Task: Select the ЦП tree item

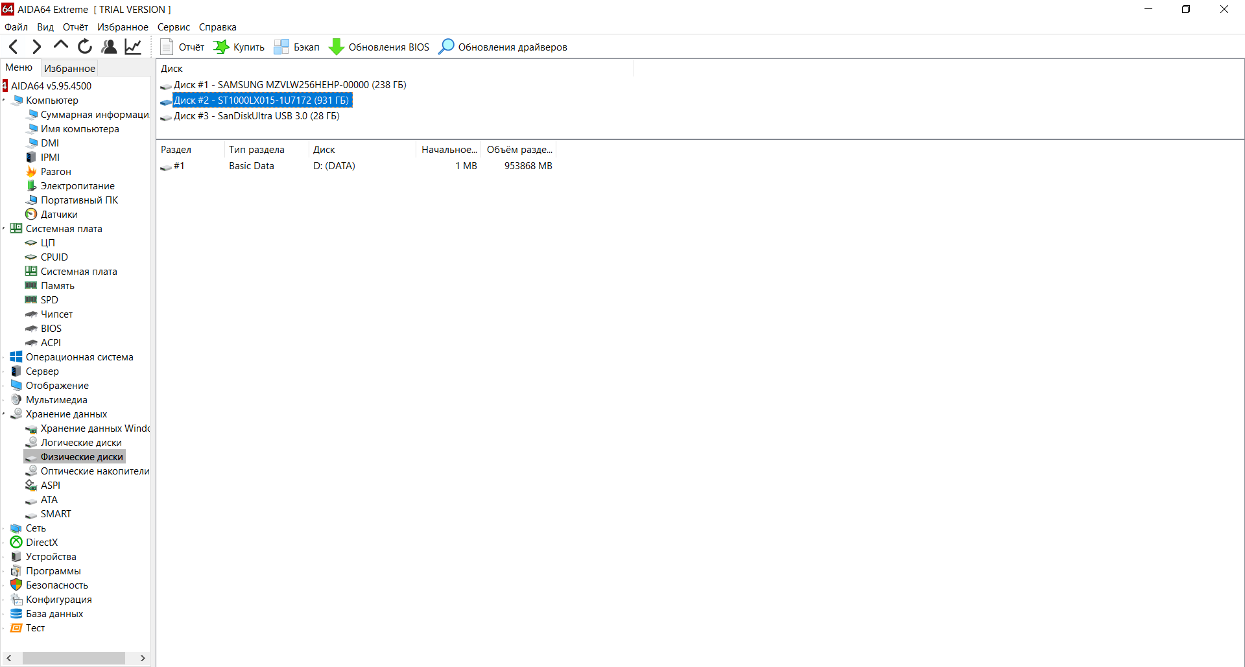Action: (48, 243)
